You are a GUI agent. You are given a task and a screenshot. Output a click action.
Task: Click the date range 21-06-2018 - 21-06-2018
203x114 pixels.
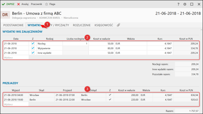point(178,13)
